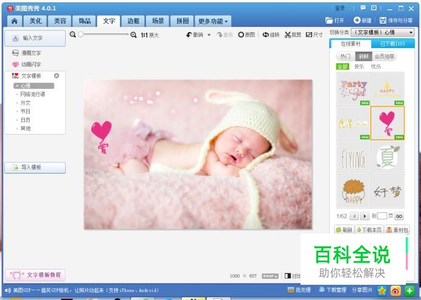Click the 重做 redo button
This screenshot has height=300, width=421.
click(x=224, y=35)
